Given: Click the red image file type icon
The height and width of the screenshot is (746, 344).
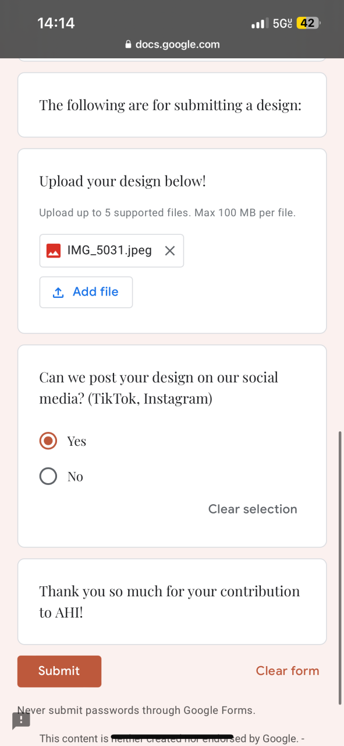Looking at the screenshot, I should [x=54, y=251].
